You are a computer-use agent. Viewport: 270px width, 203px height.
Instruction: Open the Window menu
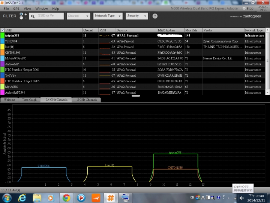pos(42,8)
